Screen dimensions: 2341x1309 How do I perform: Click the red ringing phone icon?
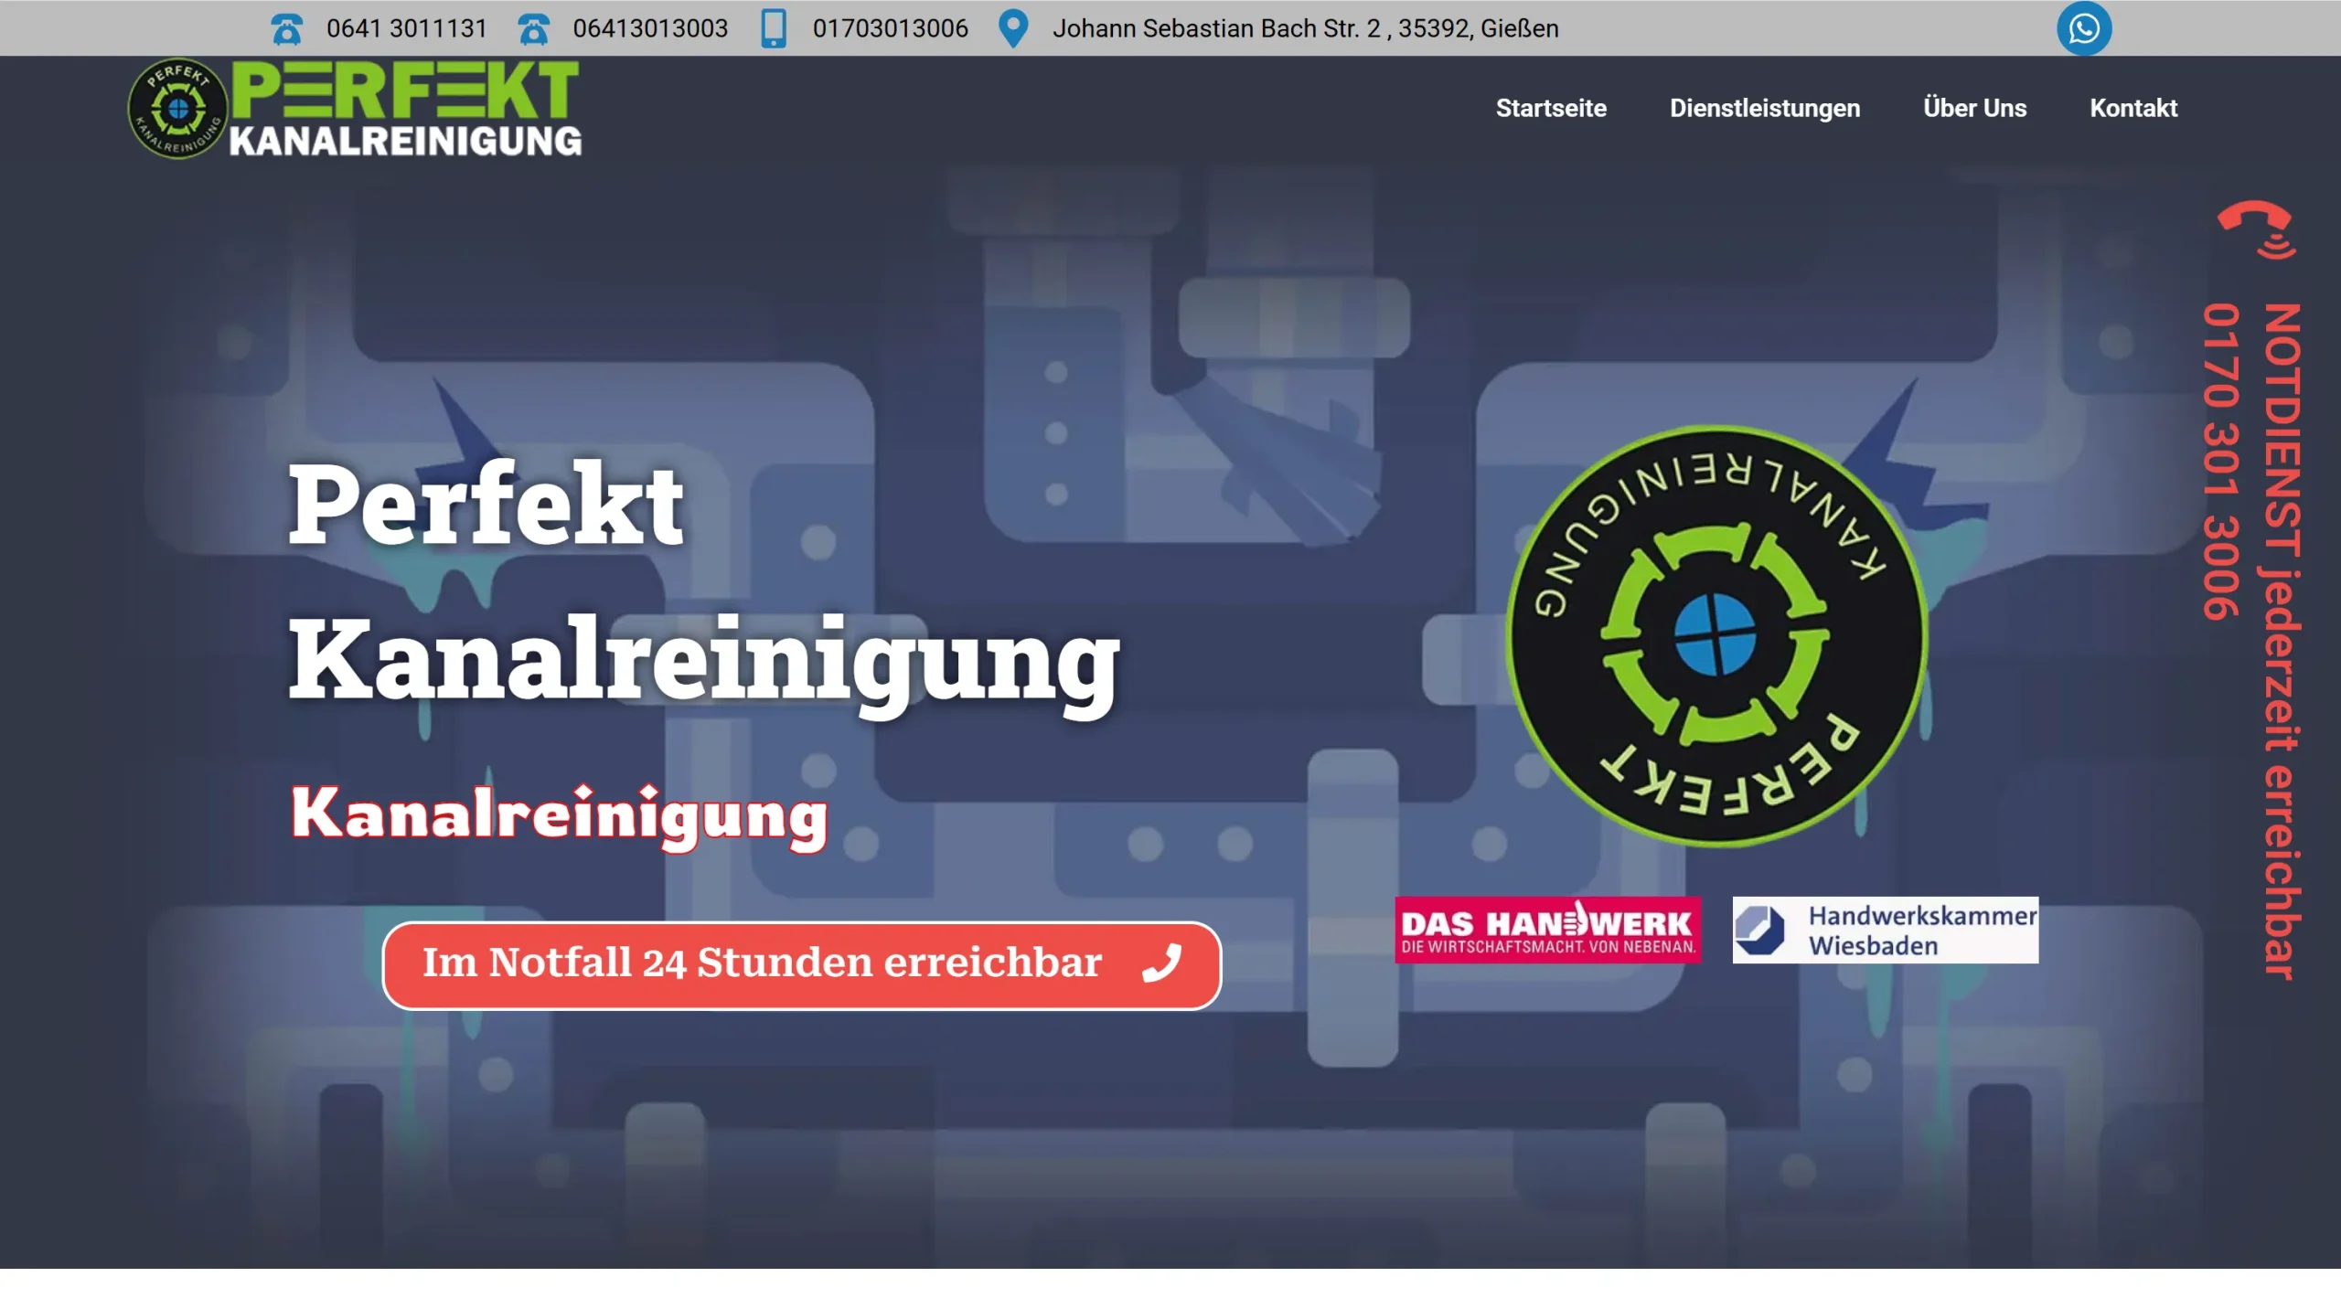(2256, 229)
